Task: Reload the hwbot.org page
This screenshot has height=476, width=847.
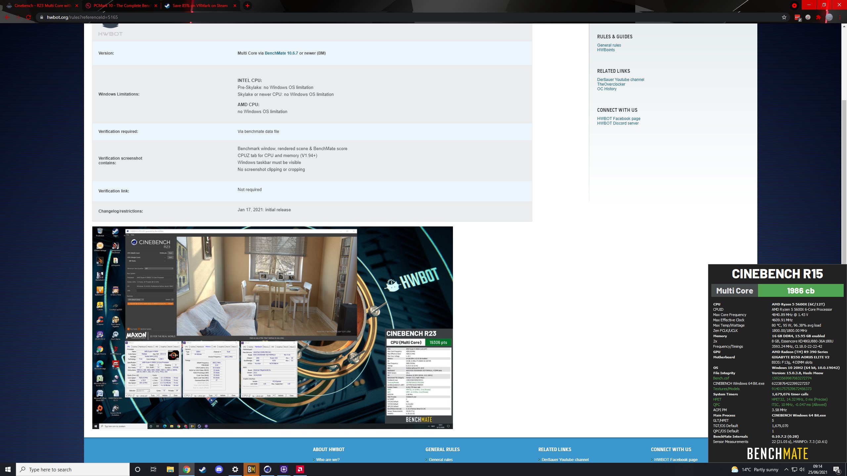Action: (28, 17)
